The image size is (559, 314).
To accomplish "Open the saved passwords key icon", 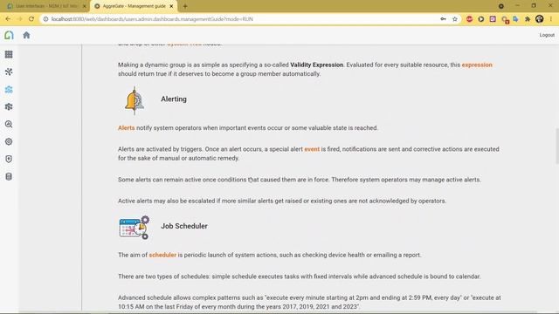I will click(443, 19).
